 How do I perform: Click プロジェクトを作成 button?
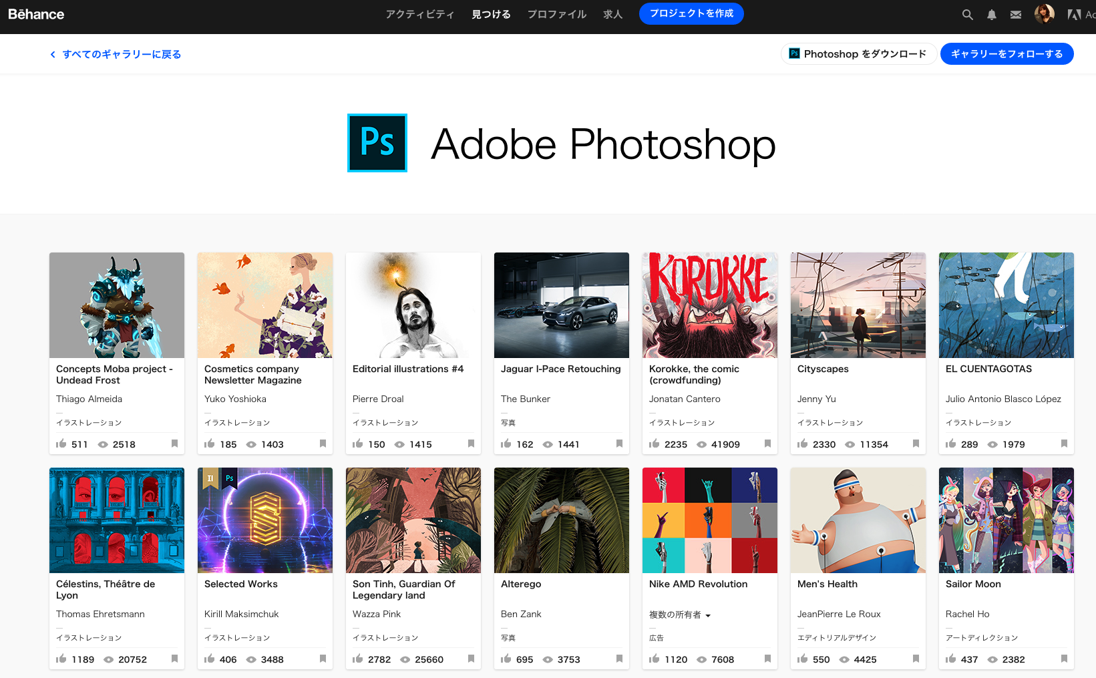691,13
